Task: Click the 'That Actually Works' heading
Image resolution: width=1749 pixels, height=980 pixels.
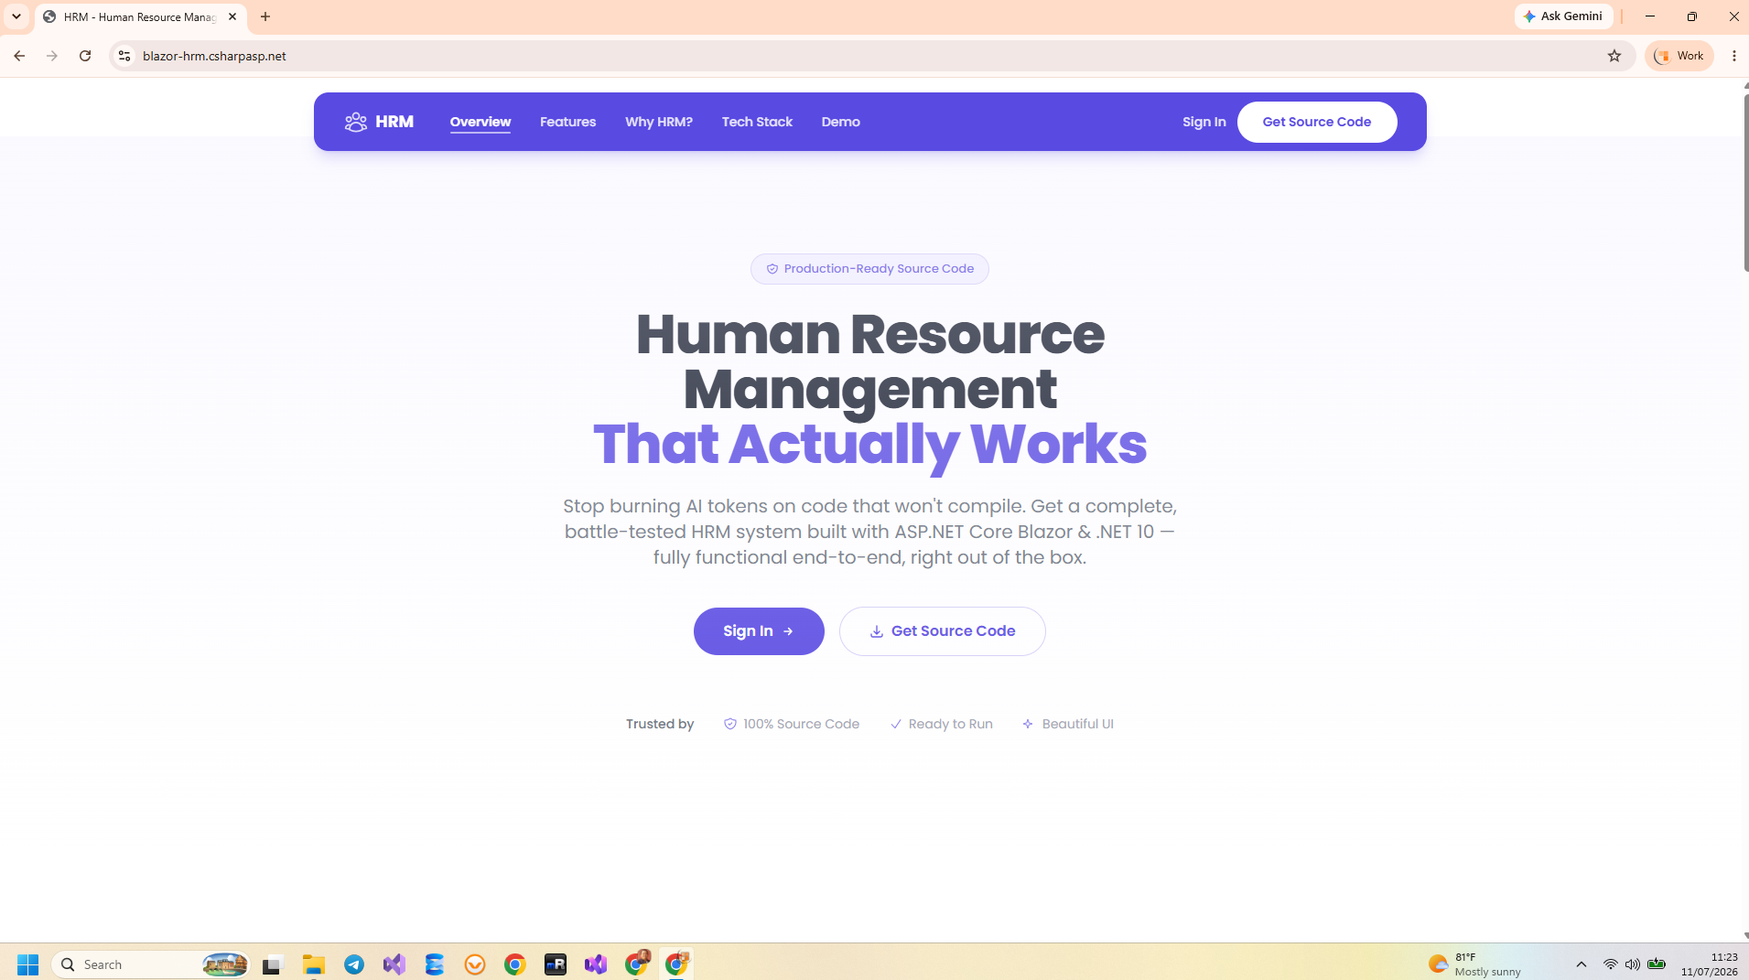Action: [x=869, y=445]
